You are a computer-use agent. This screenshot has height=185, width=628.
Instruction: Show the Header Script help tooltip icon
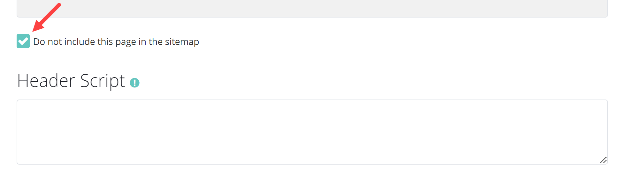point(134,83)
